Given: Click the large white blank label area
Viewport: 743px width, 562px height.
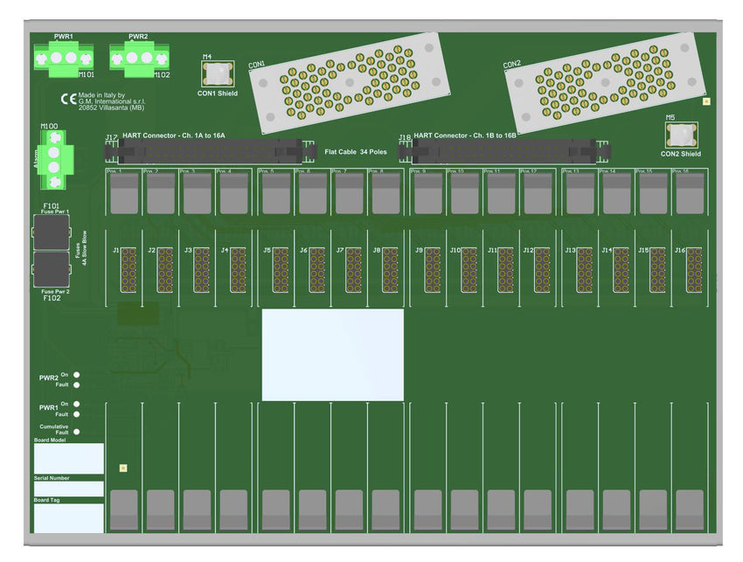Looking at the screenshot, I should 333,354.
